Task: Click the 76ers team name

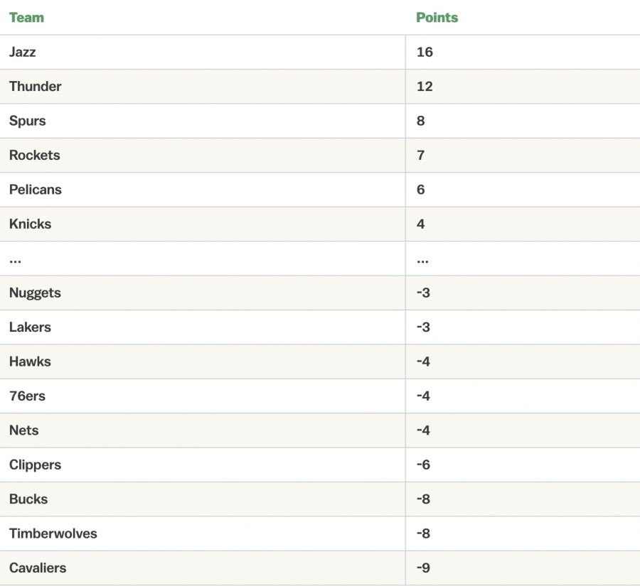Action: pos(28,396)
